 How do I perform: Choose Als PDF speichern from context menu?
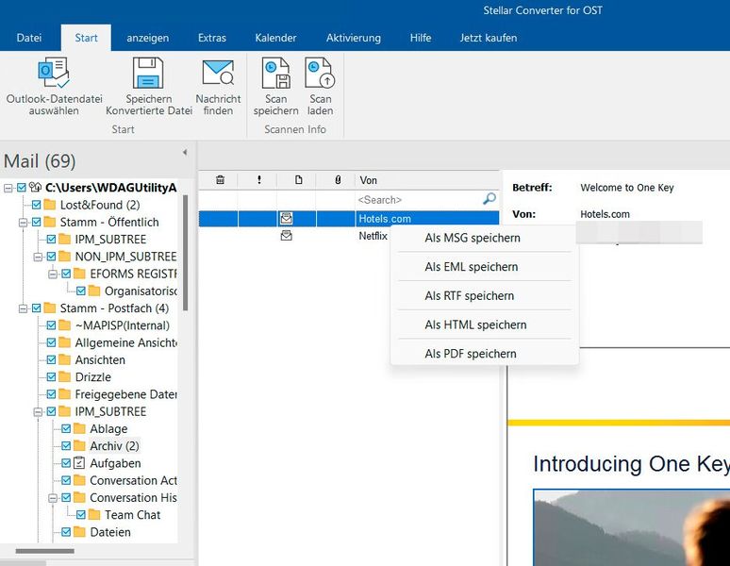tap(470, 354)
